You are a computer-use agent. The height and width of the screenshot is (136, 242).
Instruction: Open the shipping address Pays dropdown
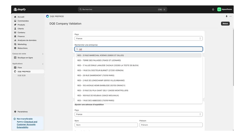pyautogui.click(x=139, y=114)
